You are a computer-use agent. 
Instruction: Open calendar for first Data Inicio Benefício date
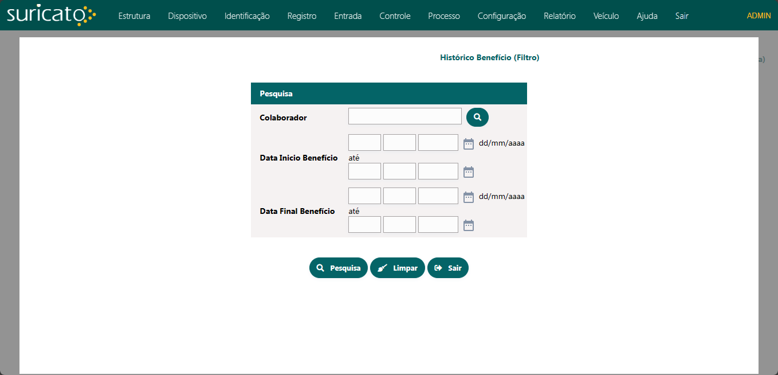point(469,144)
